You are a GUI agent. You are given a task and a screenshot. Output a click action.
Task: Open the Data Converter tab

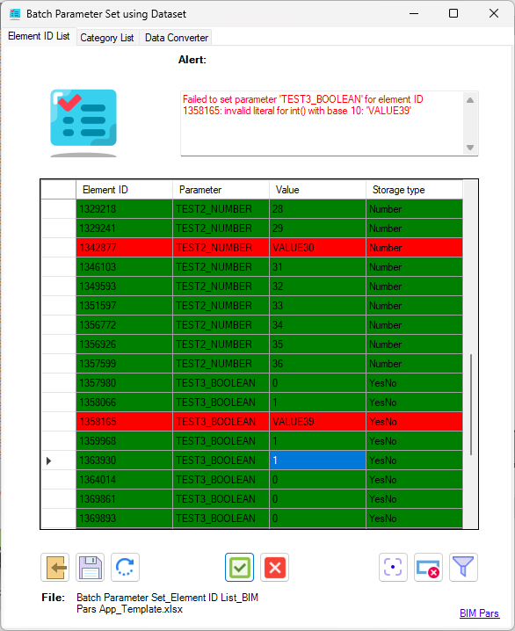(177, 38)
